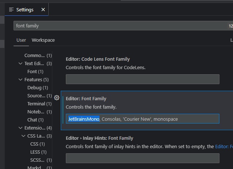Click the Code Lens Font Family input
The image size is (233, 169).
coord(143,79)
